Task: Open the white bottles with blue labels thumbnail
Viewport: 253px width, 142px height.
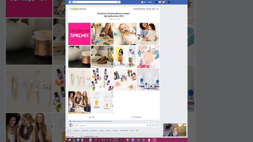Action: coord(148,80)
